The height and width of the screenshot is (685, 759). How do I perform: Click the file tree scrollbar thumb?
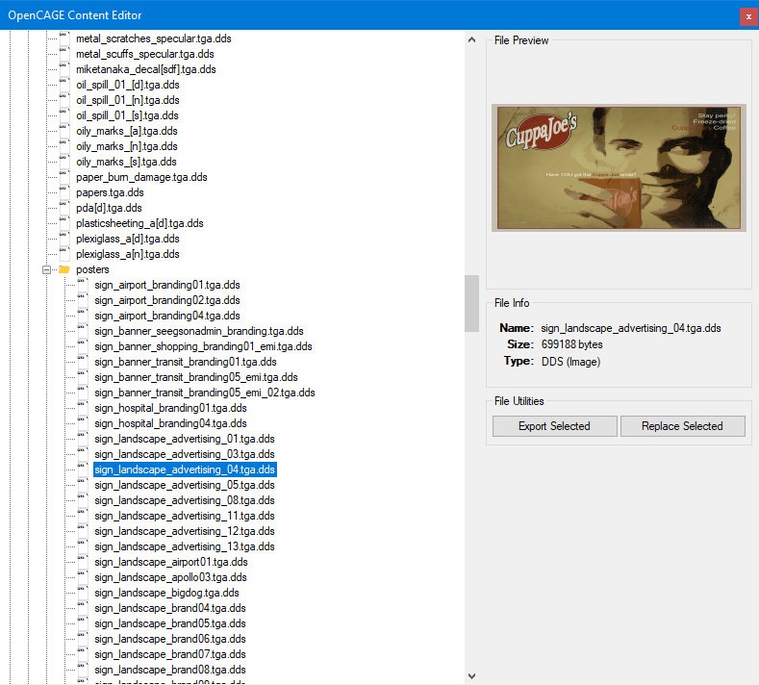point(472,303)
